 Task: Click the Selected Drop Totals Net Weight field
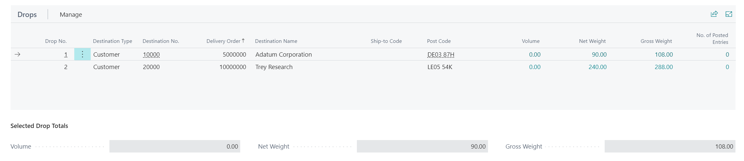422,146
